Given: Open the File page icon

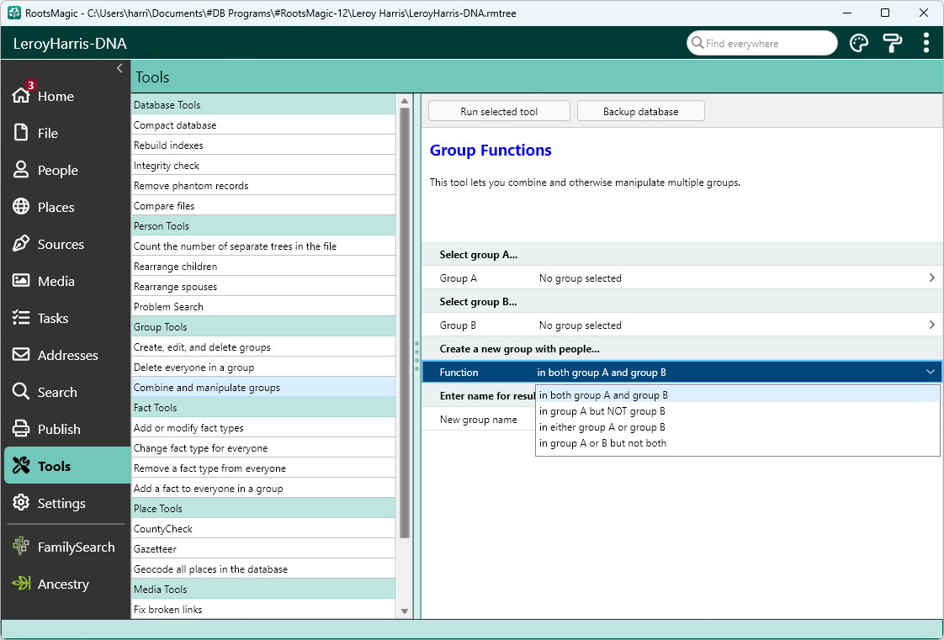Looking at the screenshot, I should tap(21, 132).
